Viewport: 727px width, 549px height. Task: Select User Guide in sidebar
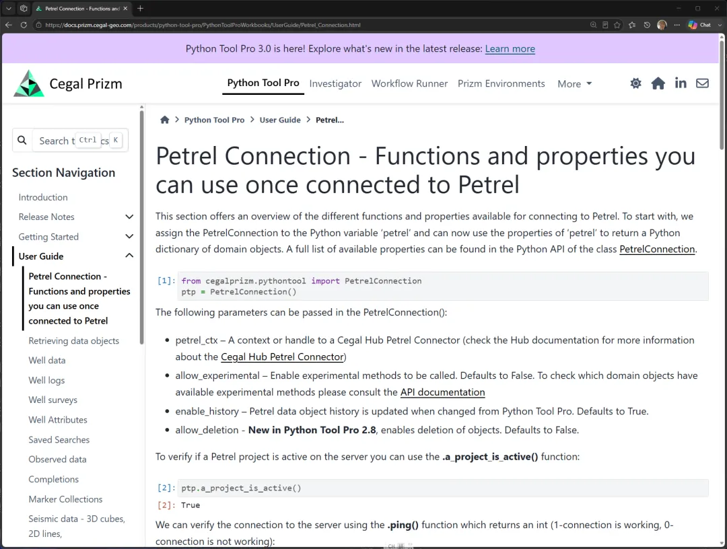tap(41, 256)
